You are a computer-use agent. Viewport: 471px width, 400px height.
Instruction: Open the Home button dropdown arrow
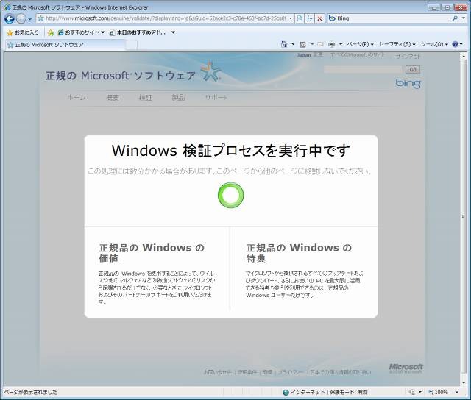[293, 44]
